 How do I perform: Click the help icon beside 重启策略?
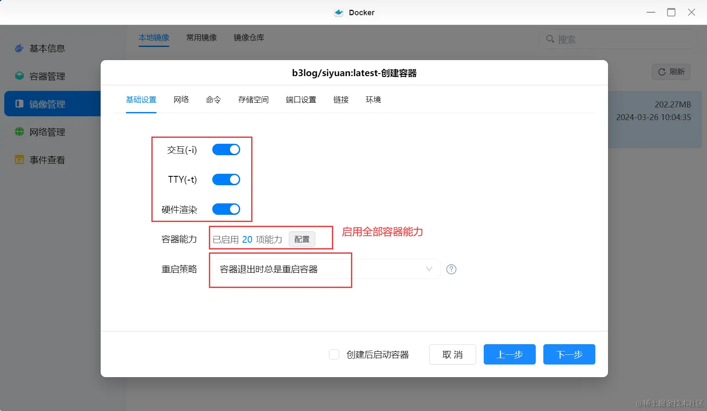point(452,269)
